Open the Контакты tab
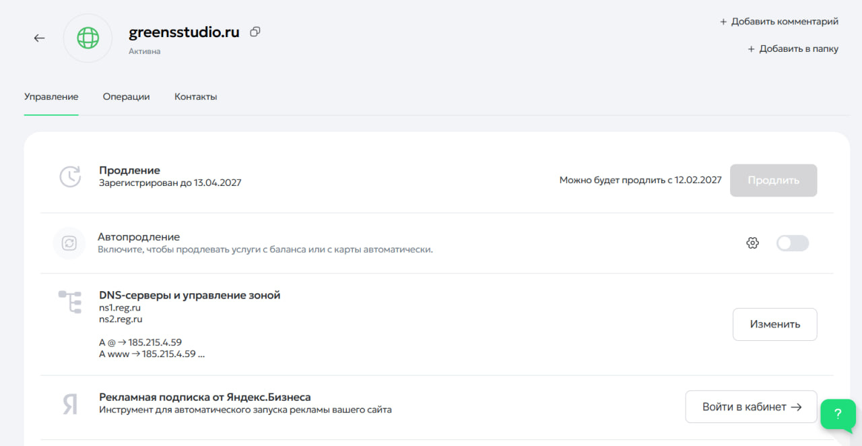 (x=195, y=96)
